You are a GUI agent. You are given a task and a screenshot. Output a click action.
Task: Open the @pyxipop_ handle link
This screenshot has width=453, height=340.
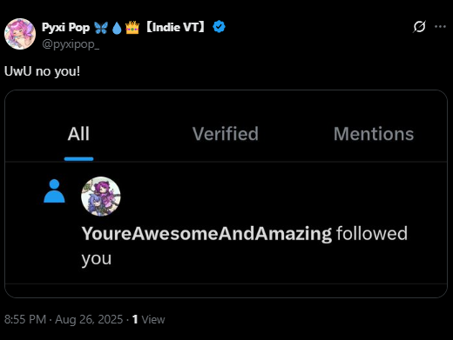pyautogui.click(x=71, y=44)
